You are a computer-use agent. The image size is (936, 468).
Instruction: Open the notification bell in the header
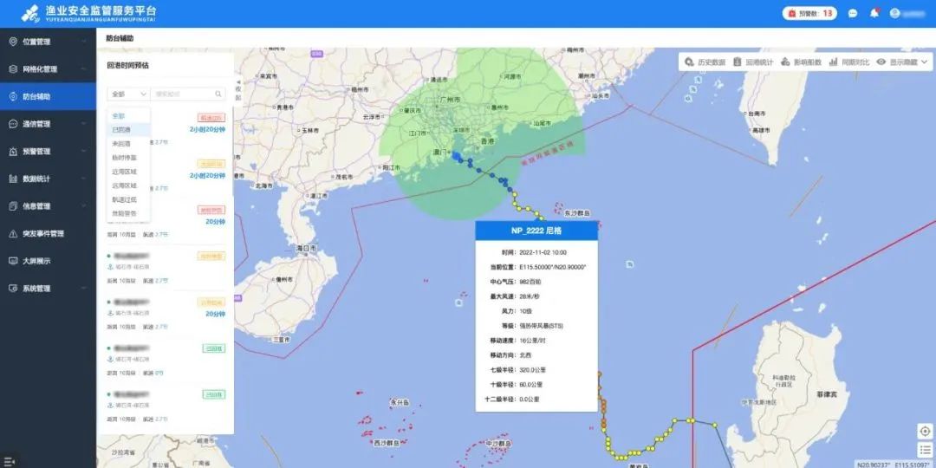[x=874, y=13]
